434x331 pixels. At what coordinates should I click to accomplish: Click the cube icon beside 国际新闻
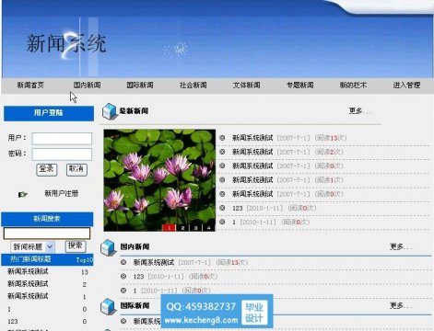pos(109,306)
